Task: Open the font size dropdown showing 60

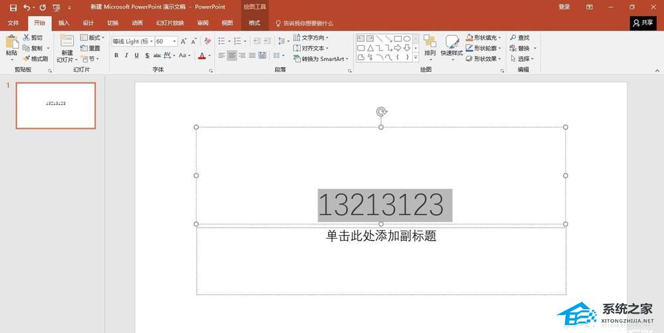Action: tap(175, 41)
